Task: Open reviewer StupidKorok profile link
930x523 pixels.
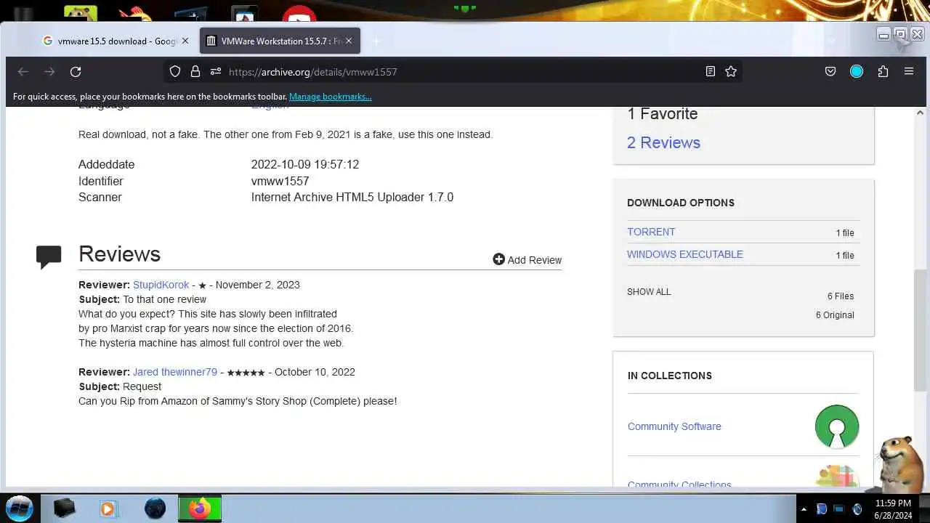Action: (161, 285)
